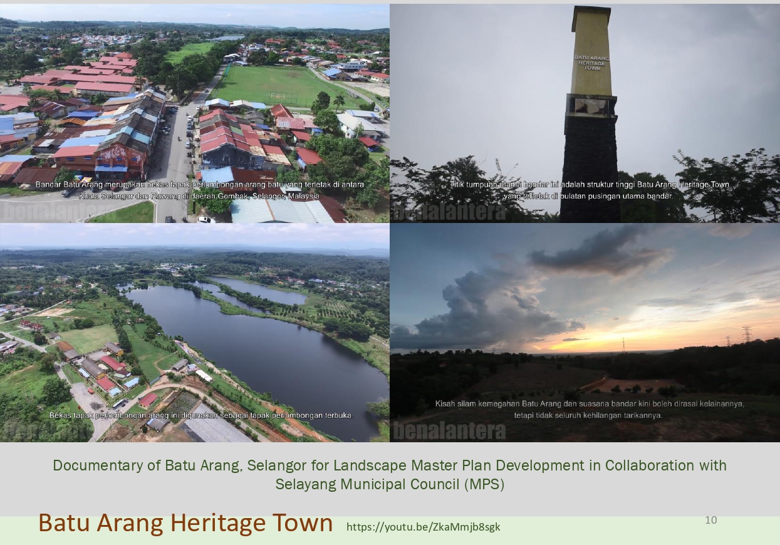
Task: Click the benalantera watermark on tower photo
Action: [449, 212]
